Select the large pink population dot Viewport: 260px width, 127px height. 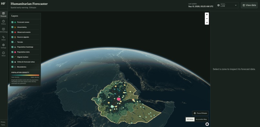click(x=119, y=99)
